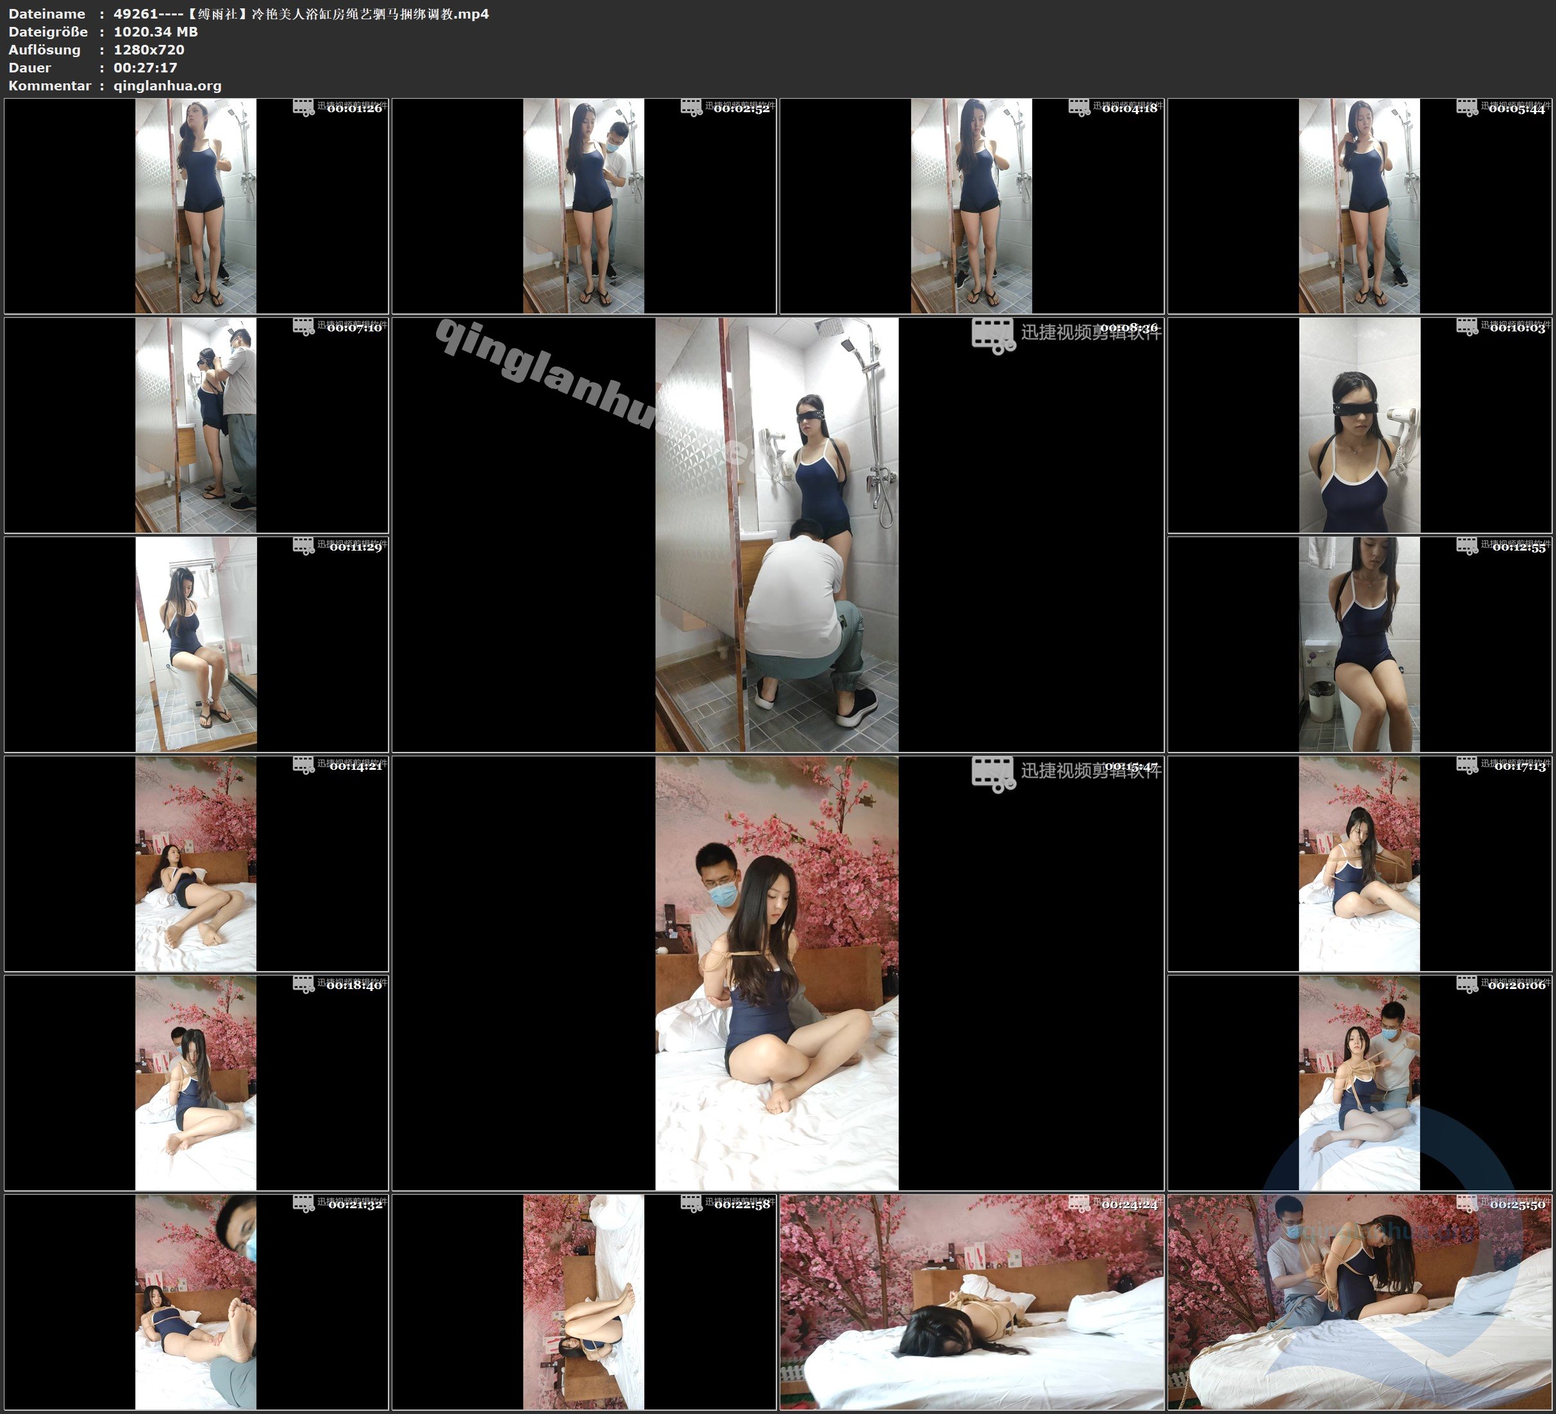Image resolution: width=1556 pixels, height=1414 pixels.
Task: Select the thumbnail timestamped 00:17:13
Action: pos(1359,863)
